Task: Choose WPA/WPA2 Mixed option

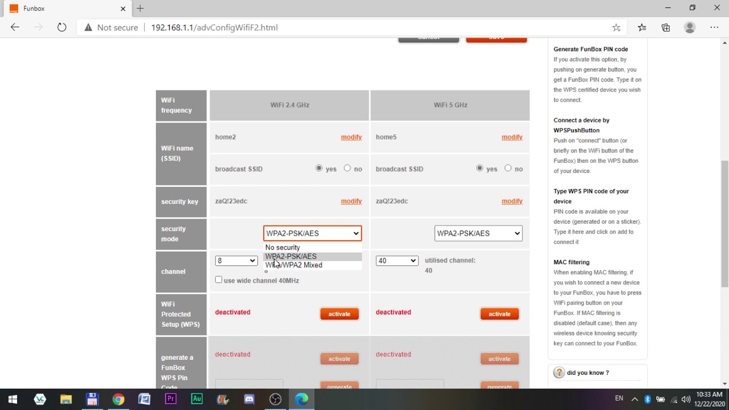Action: pyautogui.click(x=313, y=265)
